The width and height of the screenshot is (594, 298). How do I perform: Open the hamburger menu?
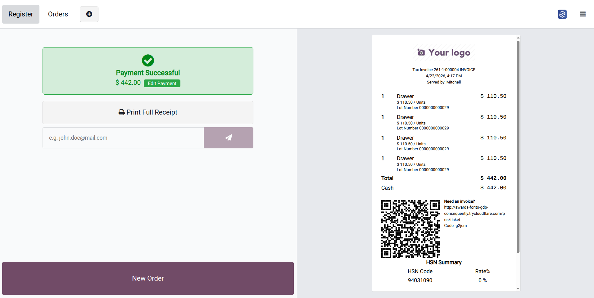pos(583,14)
